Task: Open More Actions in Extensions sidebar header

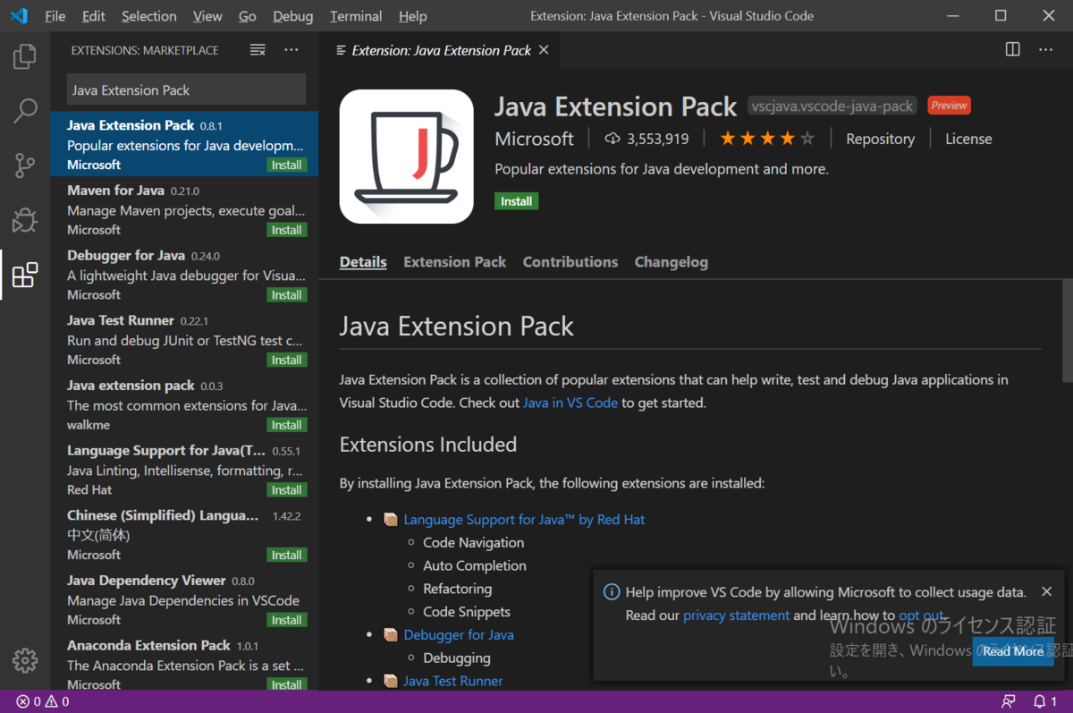Action: 291,50
